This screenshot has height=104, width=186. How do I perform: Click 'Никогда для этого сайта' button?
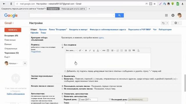(73, 9)
